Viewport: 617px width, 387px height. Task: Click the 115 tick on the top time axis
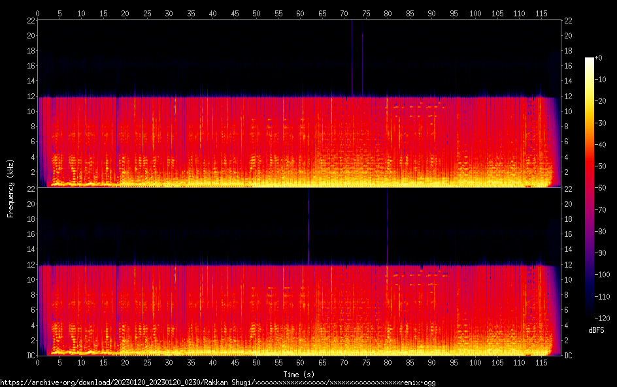click(541, 13)
